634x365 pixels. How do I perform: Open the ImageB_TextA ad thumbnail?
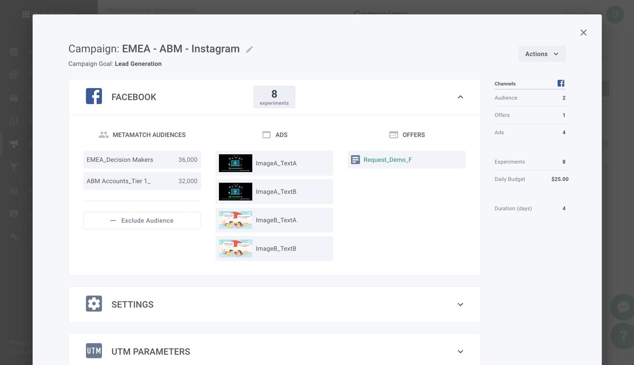click(235, 220)
